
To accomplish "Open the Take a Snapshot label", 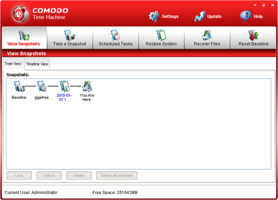I will pos(69,44).
